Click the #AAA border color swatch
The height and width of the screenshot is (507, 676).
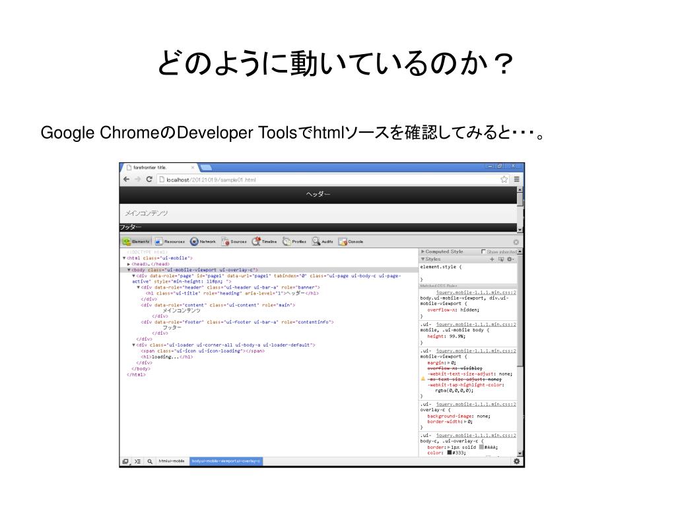click(x=481, y=447)
